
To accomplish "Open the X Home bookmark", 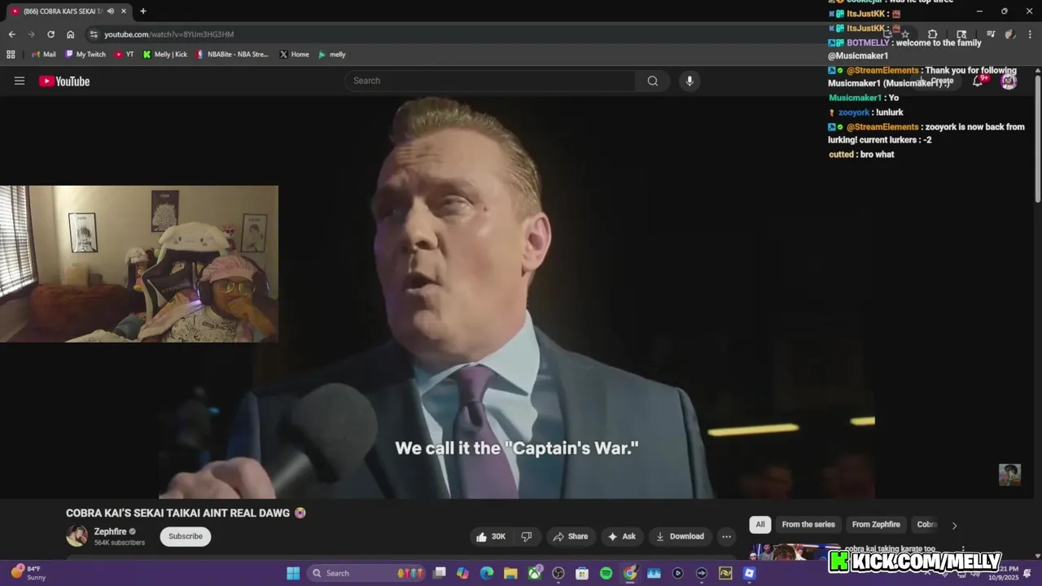I will (294, 55).
